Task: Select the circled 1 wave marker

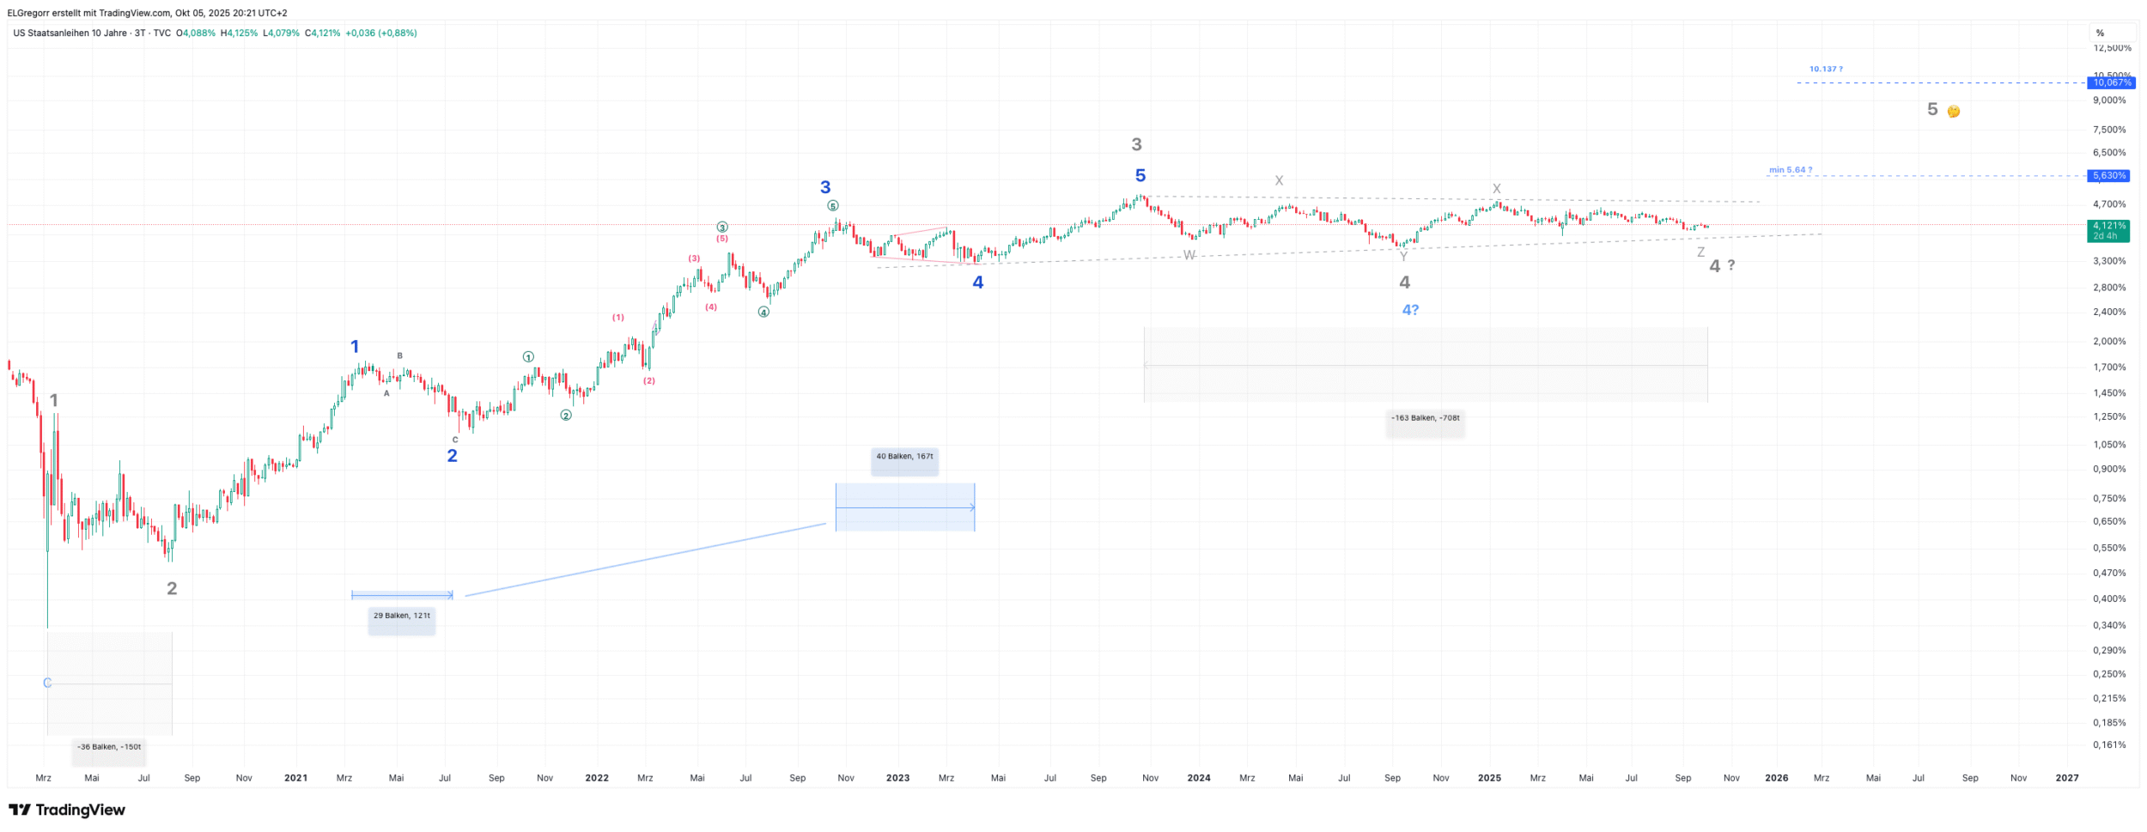Action: (x=528, y=357)
